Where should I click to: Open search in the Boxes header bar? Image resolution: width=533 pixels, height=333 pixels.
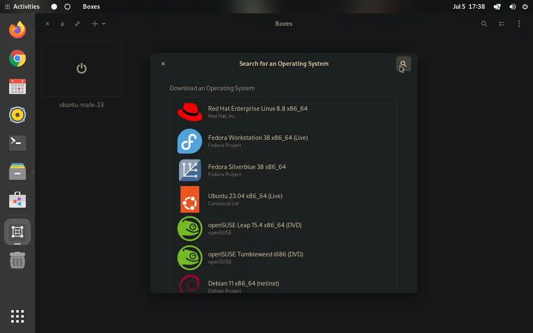[484, 24]
